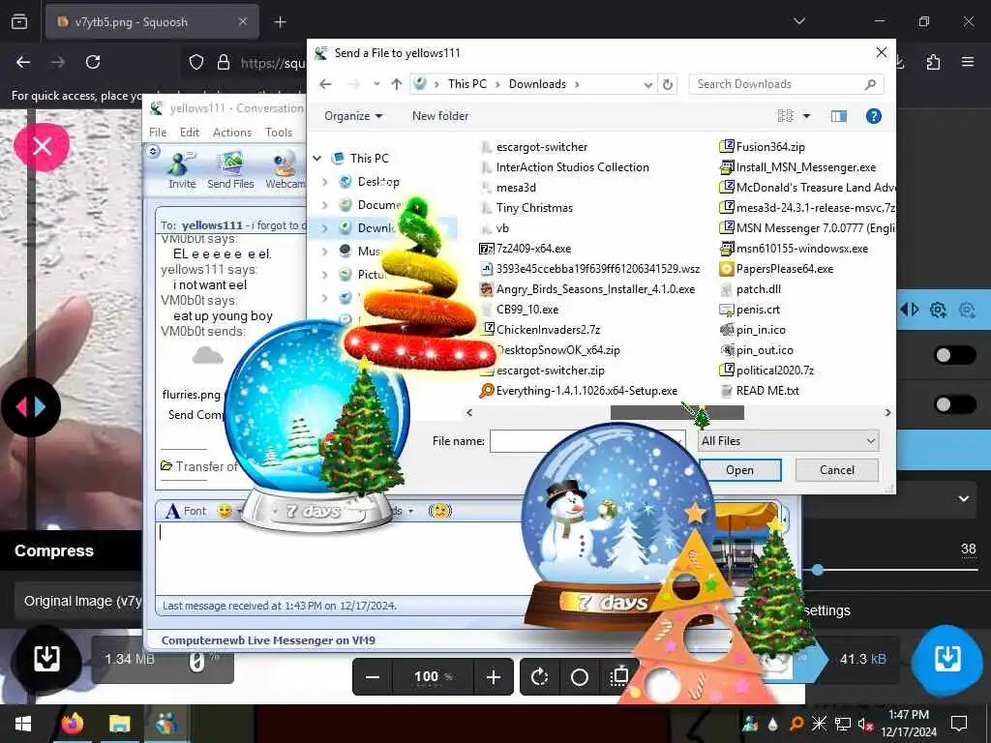This screenshot has width=991, height=743.
Task: Click the Squoosh round background toggle icon
Action: pos(579,676)
